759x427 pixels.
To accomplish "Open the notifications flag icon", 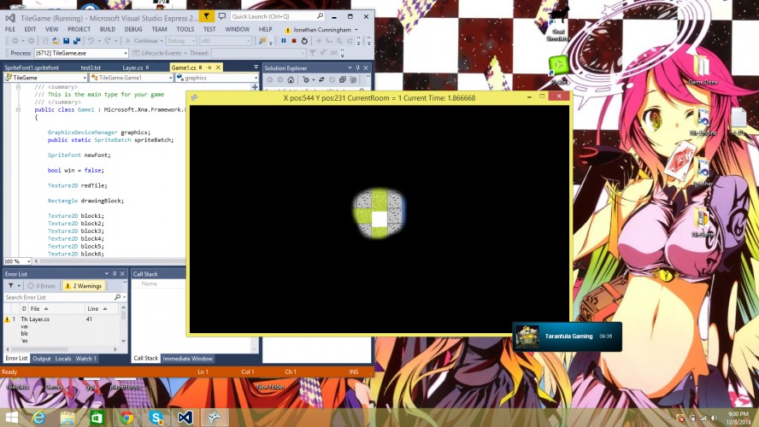I will click(x=207, y=16).
